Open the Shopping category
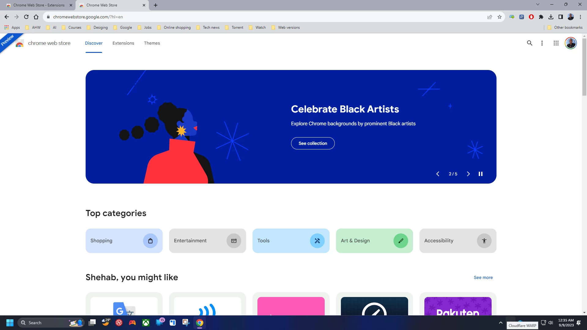 (124, 241)
